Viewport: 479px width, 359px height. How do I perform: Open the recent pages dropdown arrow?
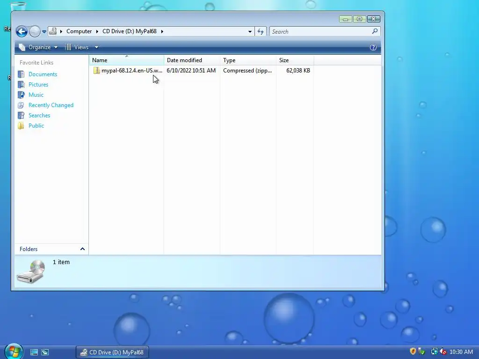[44, 32]
